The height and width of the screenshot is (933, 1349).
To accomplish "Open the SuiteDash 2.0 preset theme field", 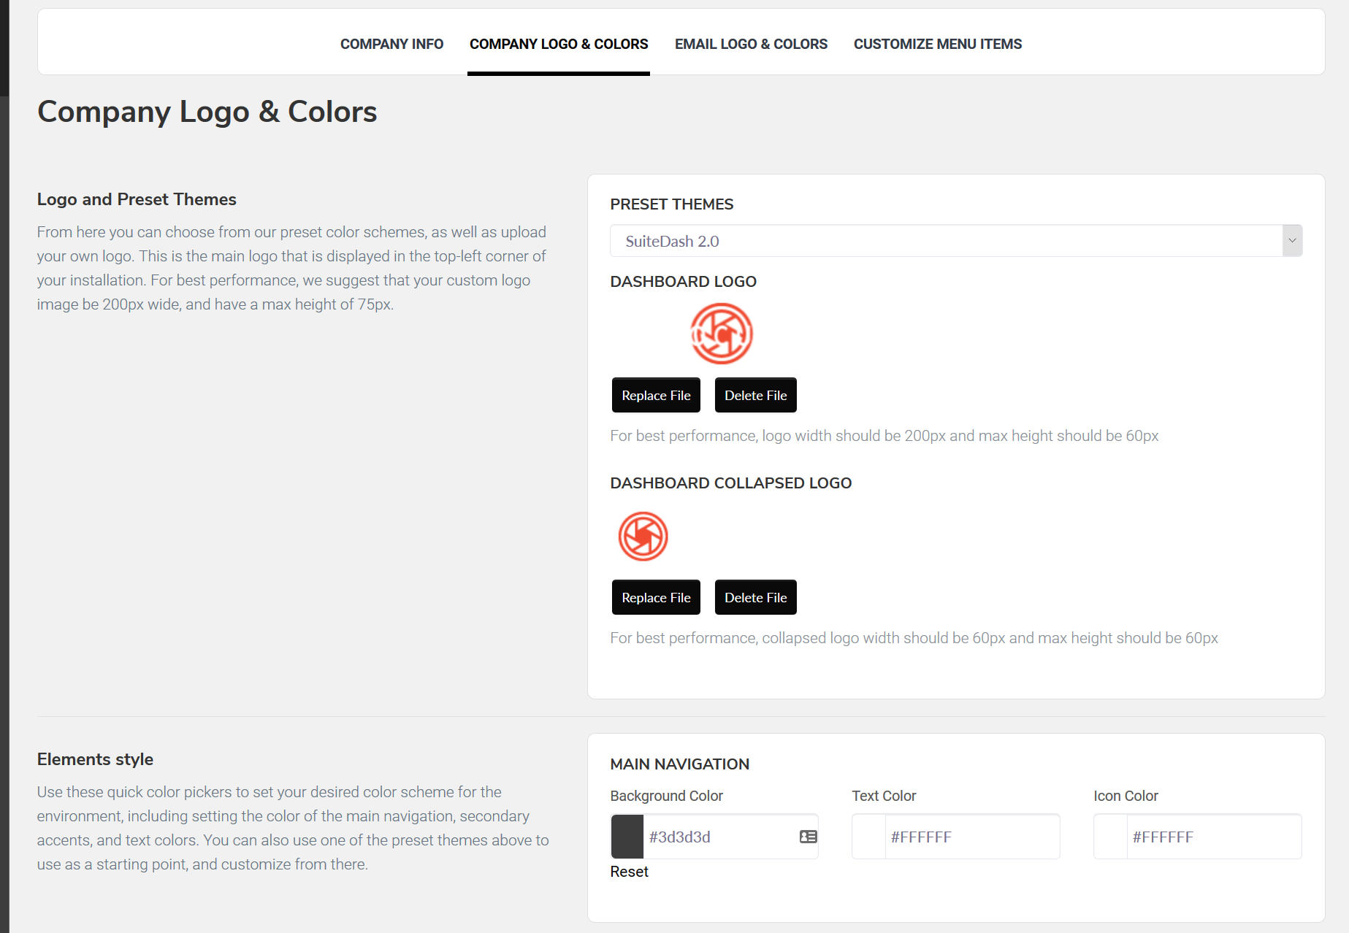I will [946, 241].
